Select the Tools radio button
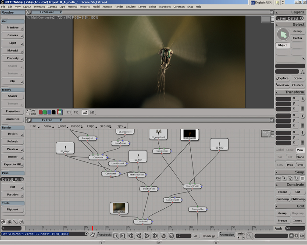The height and width of the screenshot is (245, 307). (27, 110)
